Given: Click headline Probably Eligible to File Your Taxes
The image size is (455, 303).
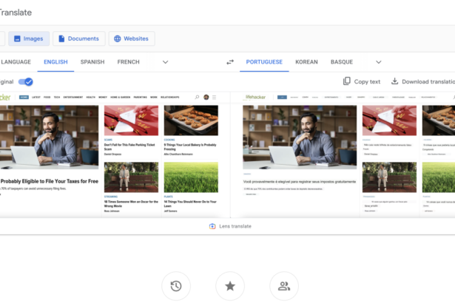Looking at the screenshot, I should pyautogui.click(x=50, y=181).
